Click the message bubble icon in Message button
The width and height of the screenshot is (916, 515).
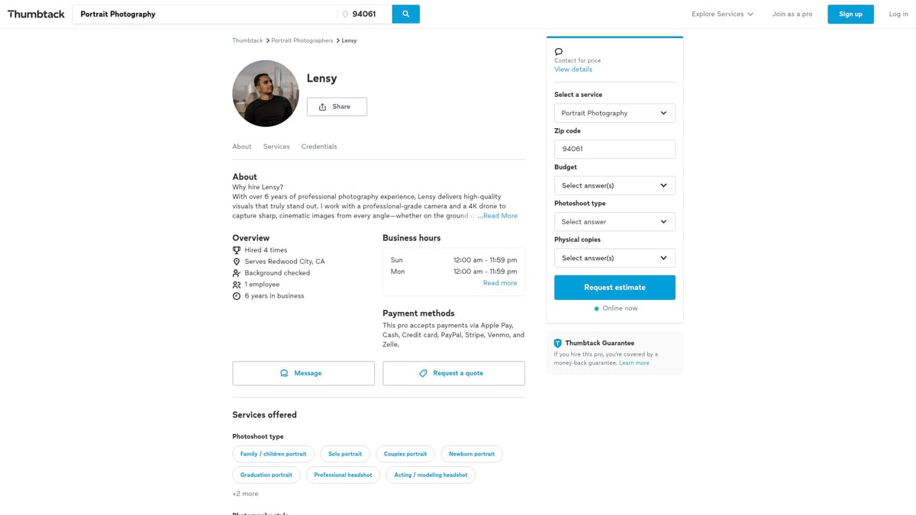[x=284, y=373]
